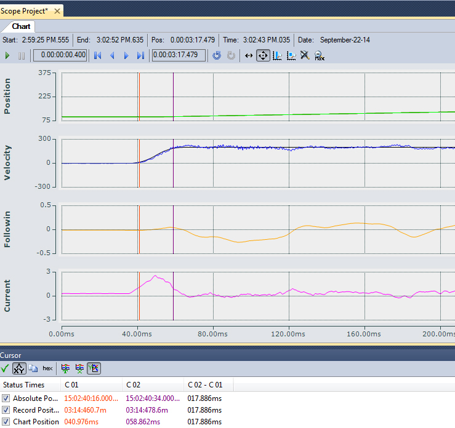Viewport: 455px width, 428px height.
Task: Click the Time value 3:02:43 PM.035
Action: pos(267,40)
